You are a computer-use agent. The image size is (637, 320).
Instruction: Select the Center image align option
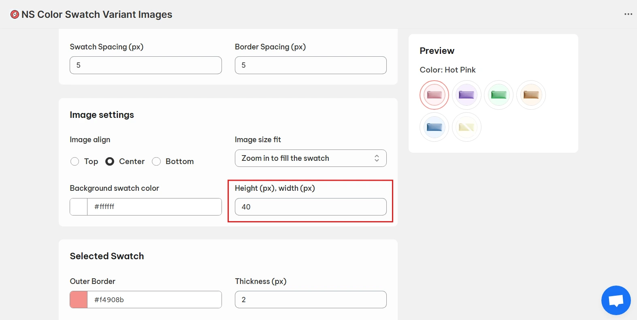pos(110,162)
